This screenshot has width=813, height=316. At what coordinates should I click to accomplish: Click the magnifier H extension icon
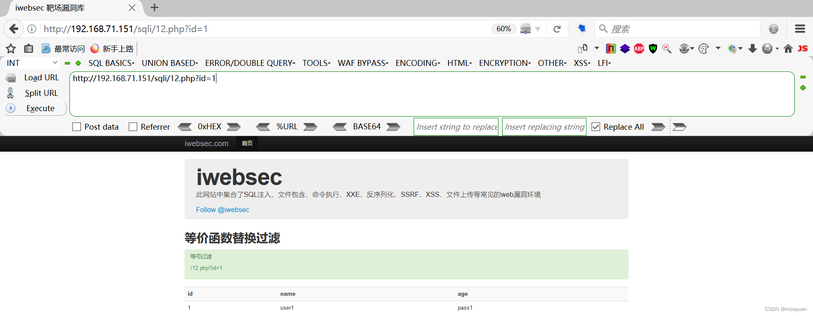(667, 49)
